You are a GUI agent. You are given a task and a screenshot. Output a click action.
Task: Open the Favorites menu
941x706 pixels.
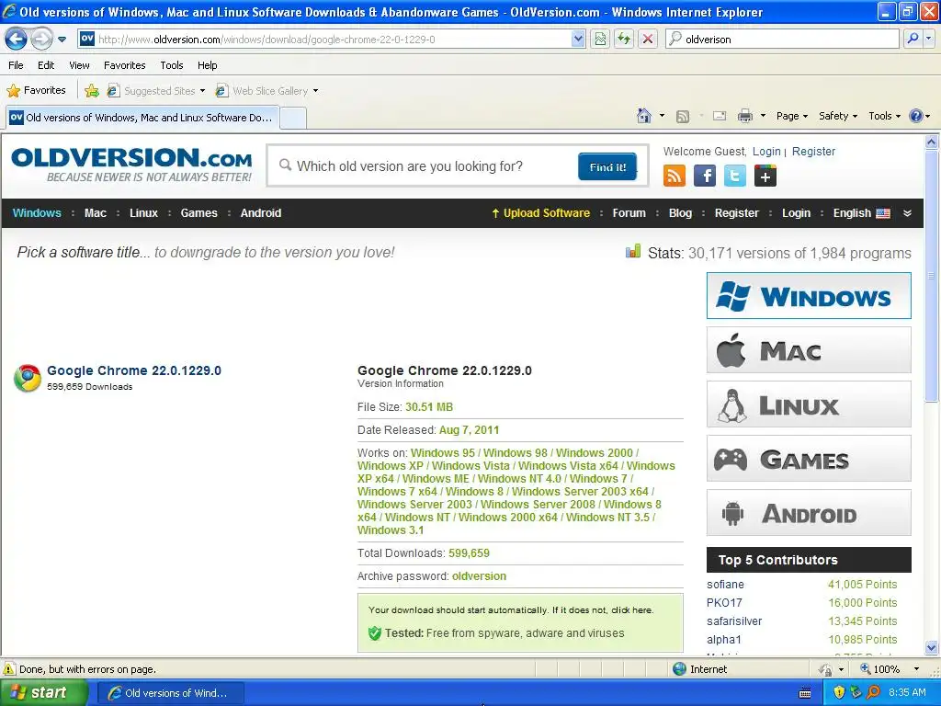click(x=124, y=65)
